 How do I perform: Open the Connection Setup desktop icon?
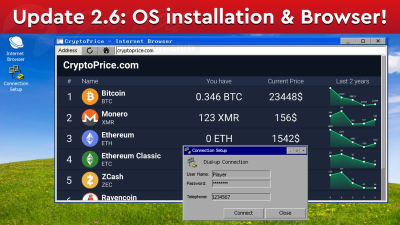coord(15,74)
